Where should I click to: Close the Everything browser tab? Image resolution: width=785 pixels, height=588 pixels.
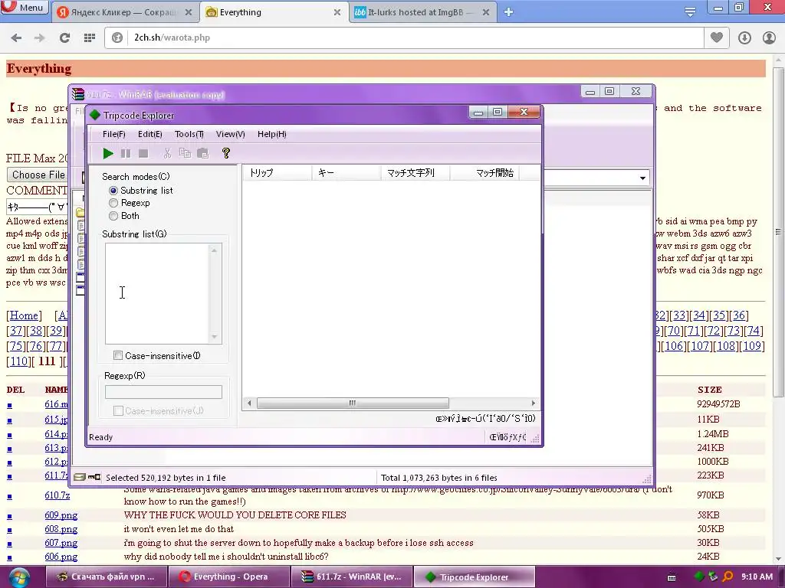(x=337, y=12)
